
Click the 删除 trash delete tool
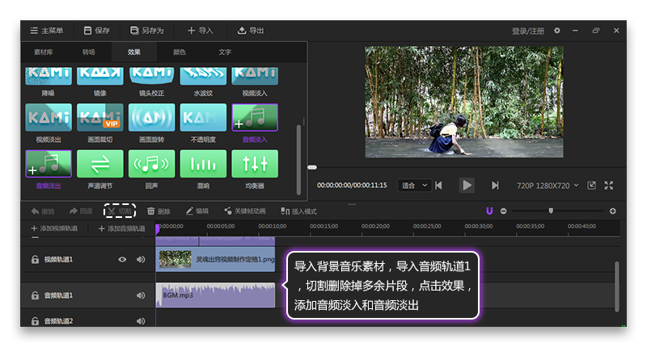click(159, 211)
